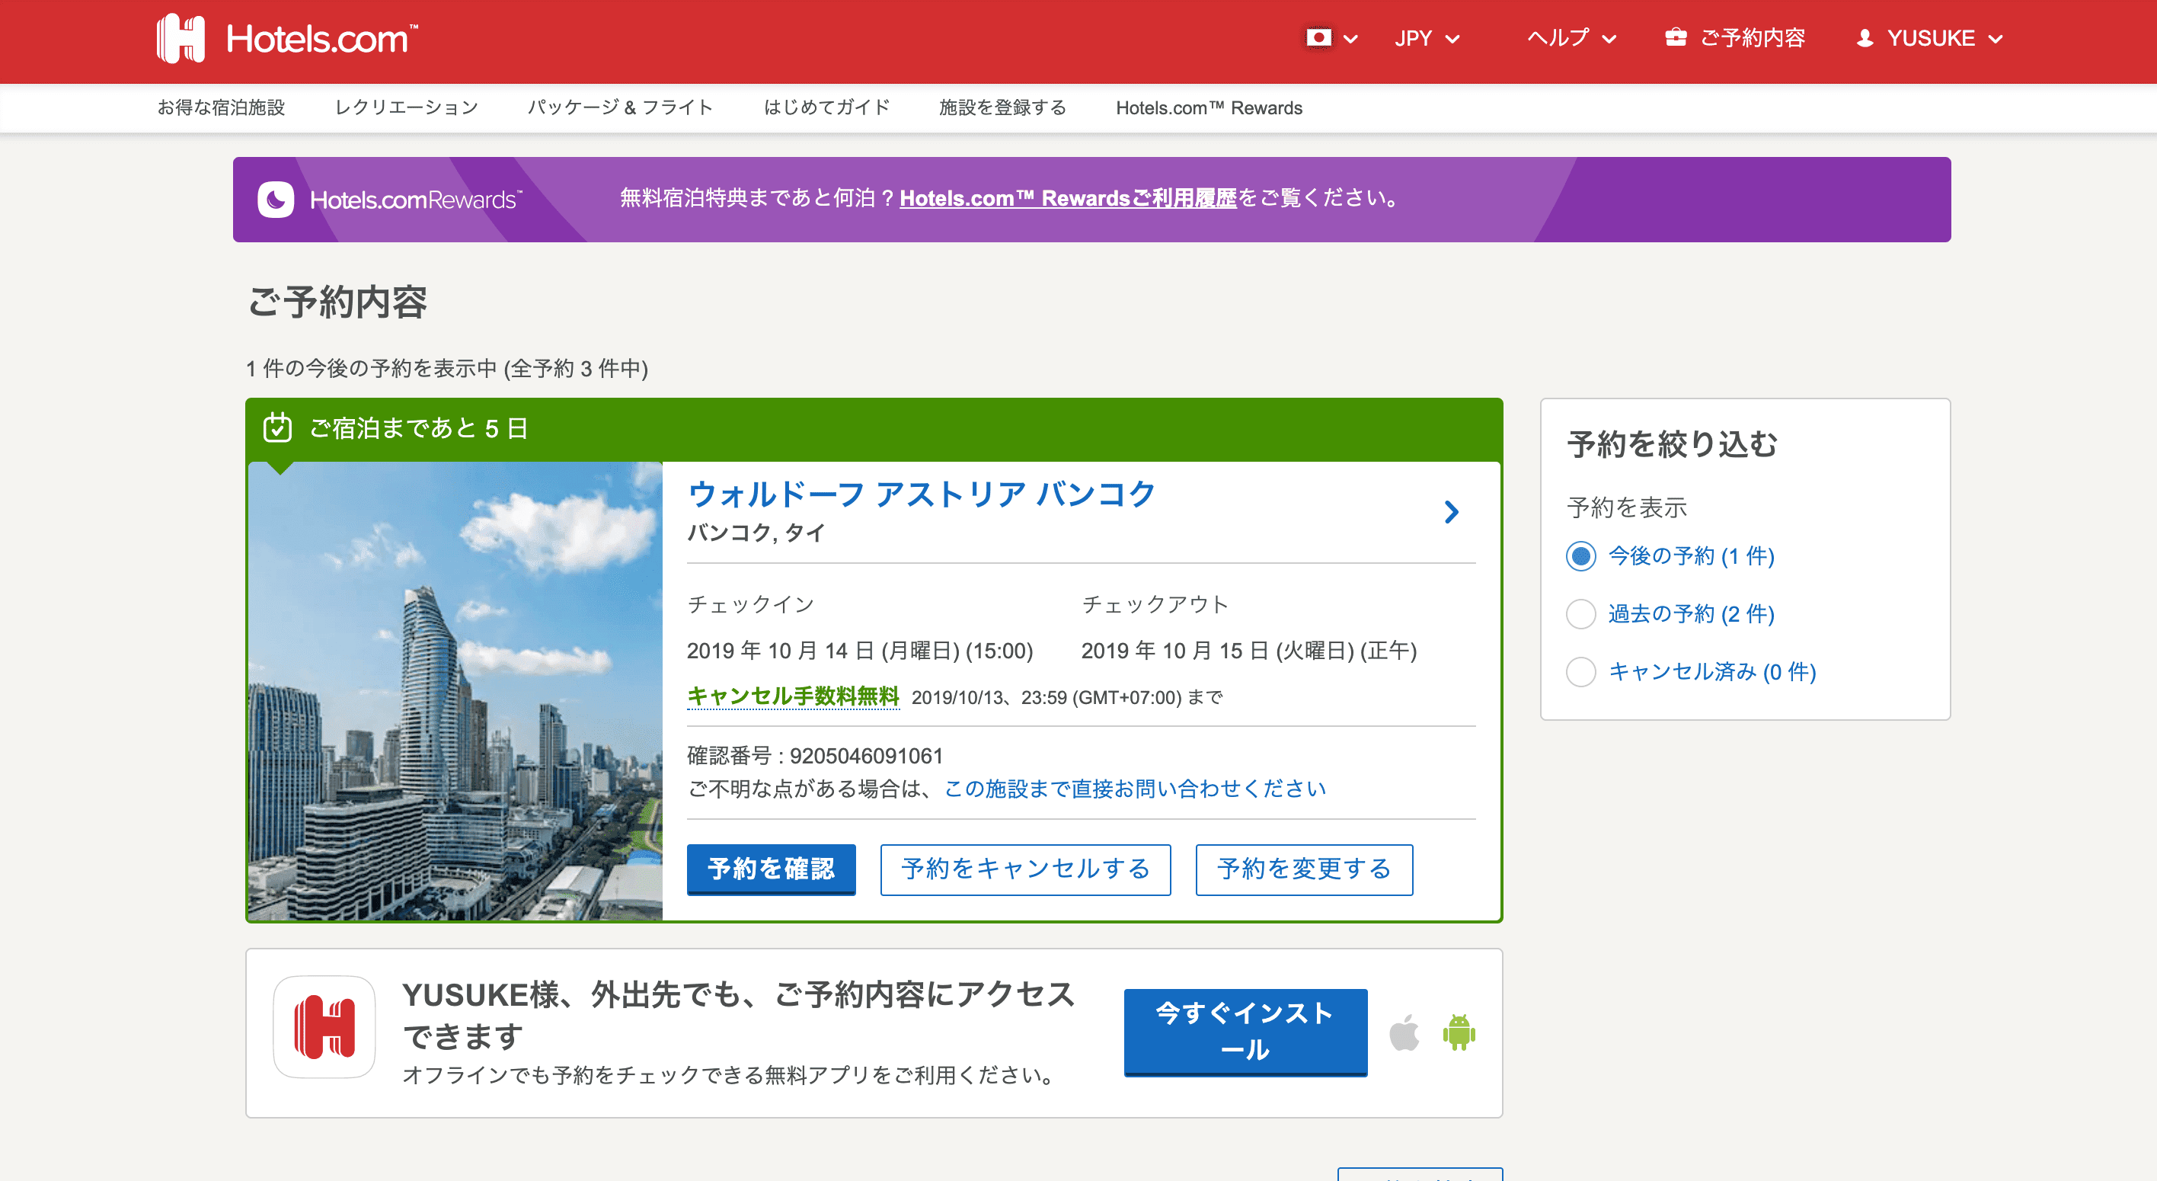Click the Japan flag icon
Image resolution: width=2157 pixels, height=1181 pixels.
click(1320, 39)
